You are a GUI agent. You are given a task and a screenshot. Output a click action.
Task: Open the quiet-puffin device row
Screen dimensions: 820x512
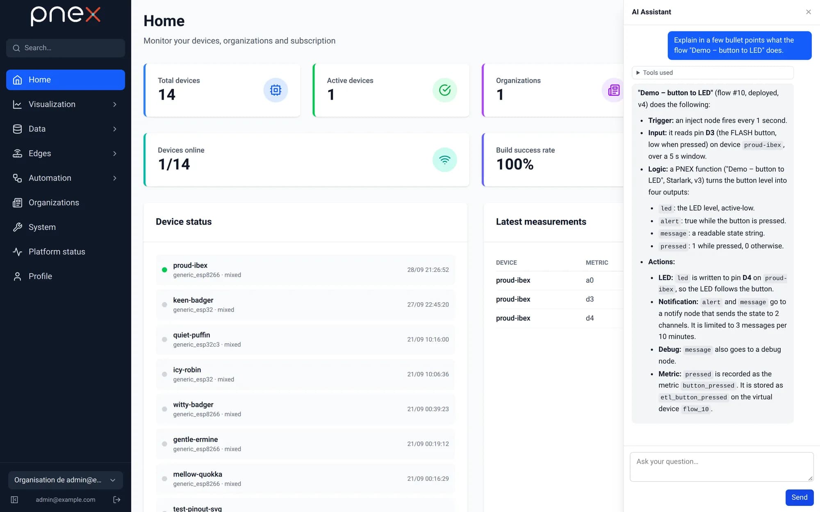pyautogui.click(x=305, y=340)
